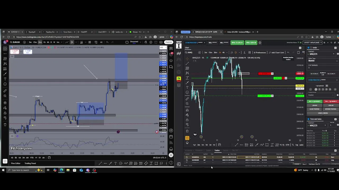This screenshot has width=339, height=190.
Task: Toggle log scale in TopstepX chart
Action: pos(297,145)
